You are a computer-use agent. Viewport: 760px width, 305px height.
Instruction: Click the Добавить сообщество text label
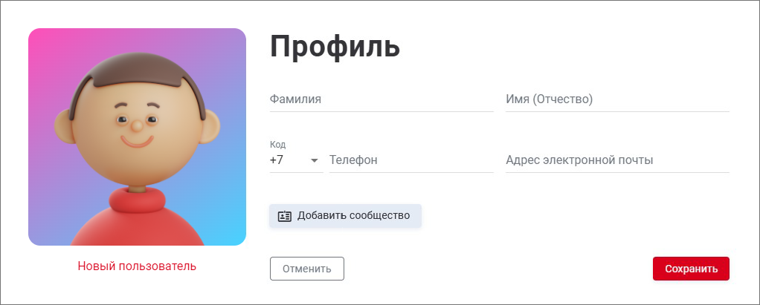tap(353, 216)
